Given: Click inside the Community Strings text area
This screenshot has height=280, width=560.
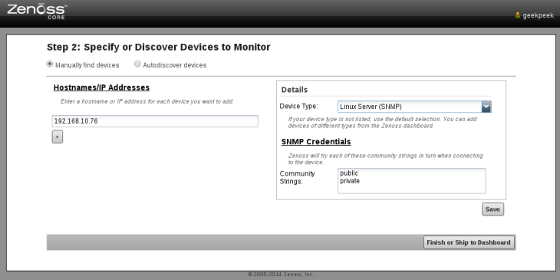Looking at the screenshot, I should pyautogui.click(x=411, y=181).
